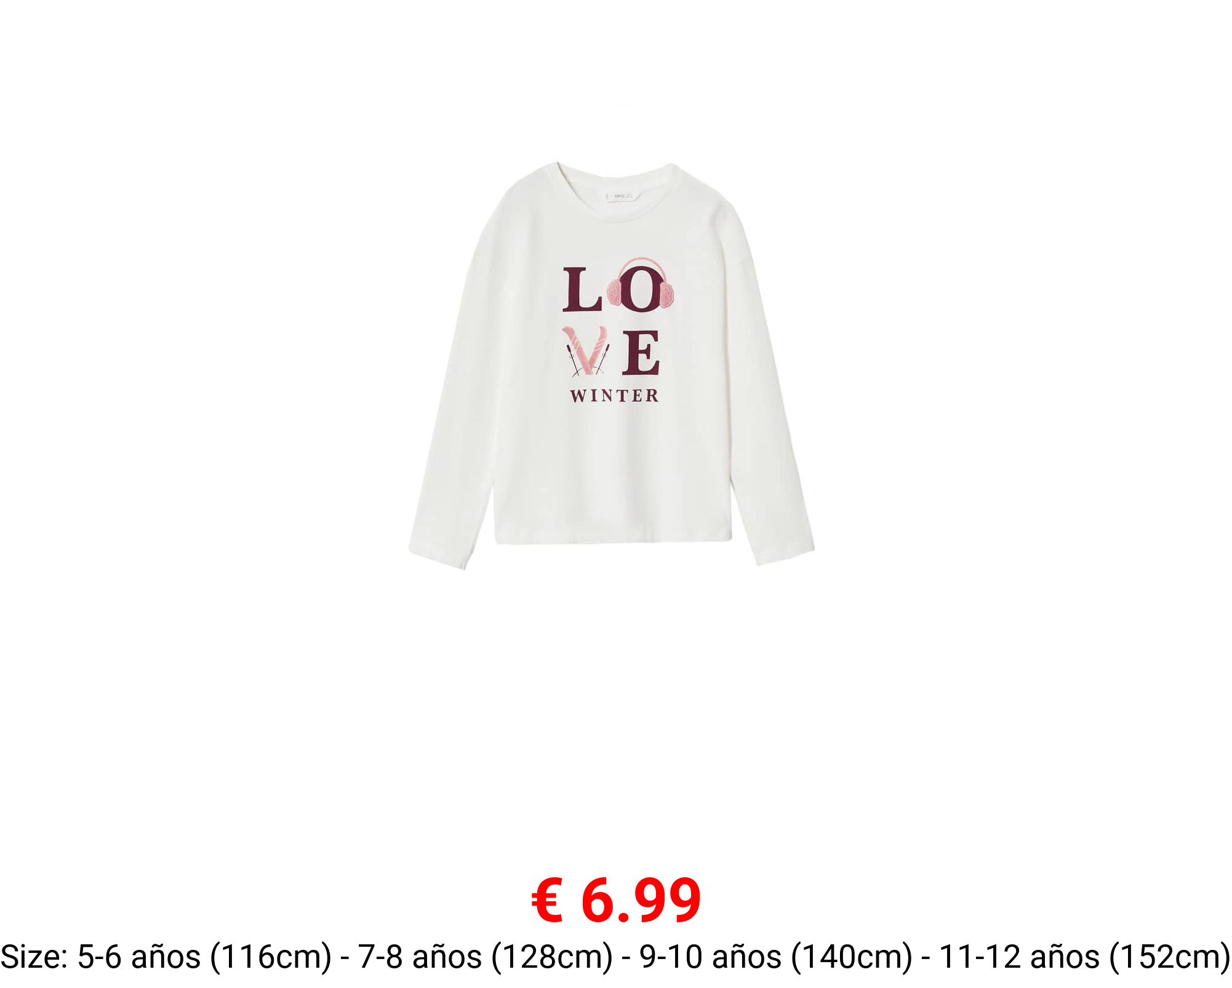
Task: Click the burgundy letter L on the shirt
Action: 582,289
